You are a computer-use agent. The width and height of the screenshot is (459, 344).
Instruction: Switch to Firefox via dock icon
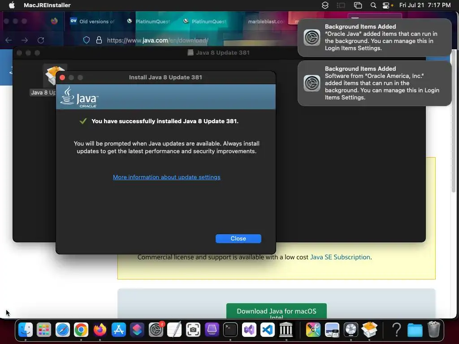click(x=100, y=330)
